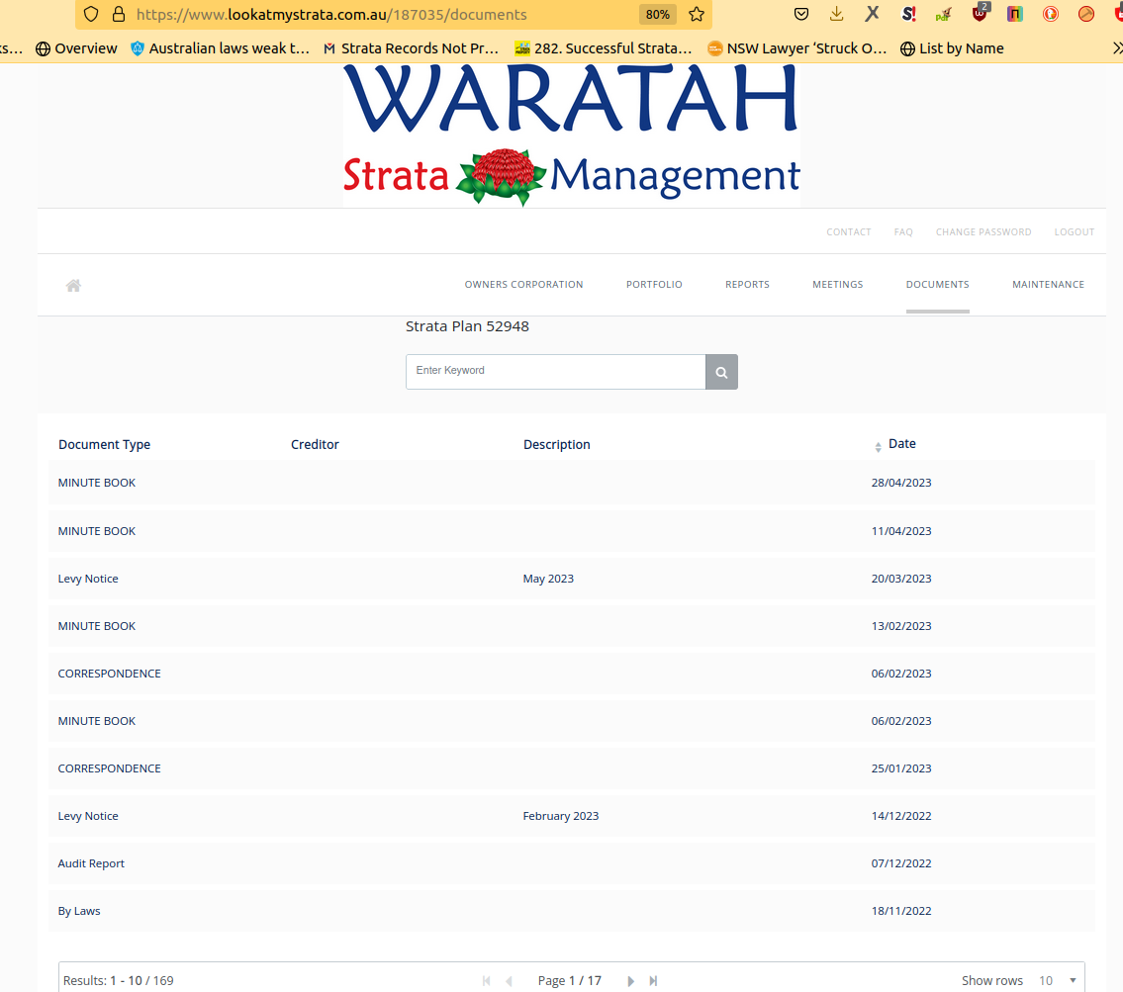Expand the Show rows dropdown
The height and width of the screenshot is (992, 1123).
[x=1057, y=981]
